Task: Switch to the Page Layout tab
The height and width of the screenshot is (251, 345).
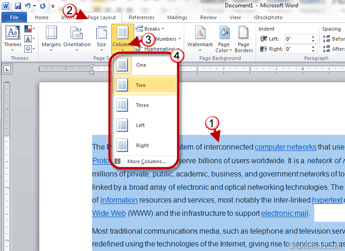Action: tap(102, 17)
